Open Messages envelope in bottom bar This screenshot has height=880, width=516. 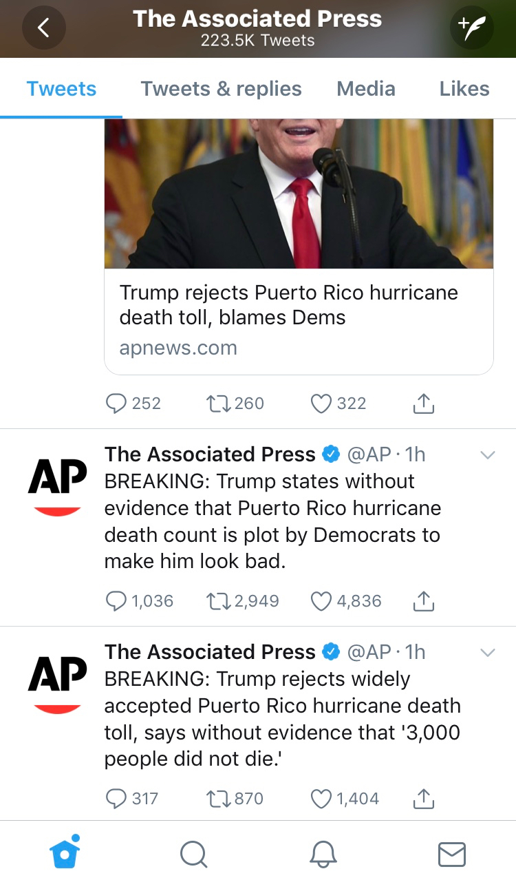pyautogui.click(x=452, y=854)
